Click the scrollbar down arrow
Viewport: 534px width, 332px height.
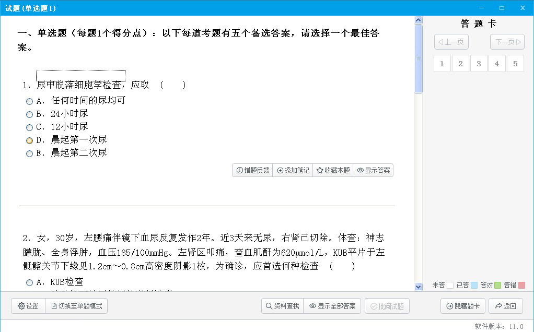click(x=418, y=286)
